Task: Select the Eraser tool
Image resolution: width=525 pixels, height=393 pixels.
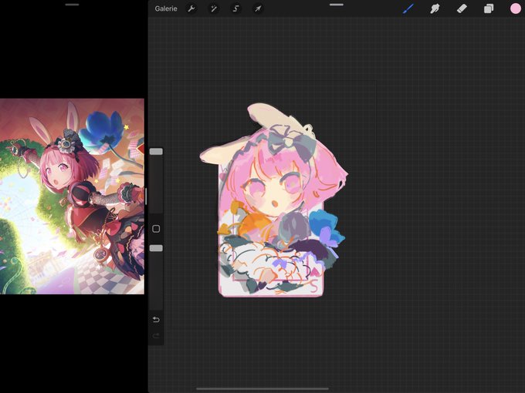Action: pos(462,8)
